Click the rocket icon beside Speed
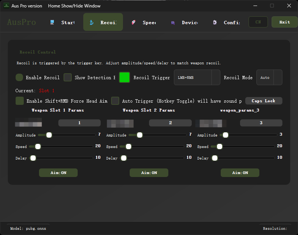 pos(133,22)
